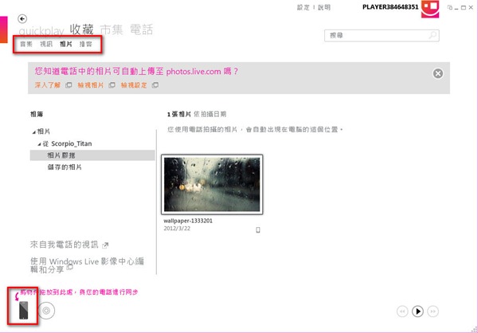Click external icon next to 來自我電話的視訊

(105, 245)
